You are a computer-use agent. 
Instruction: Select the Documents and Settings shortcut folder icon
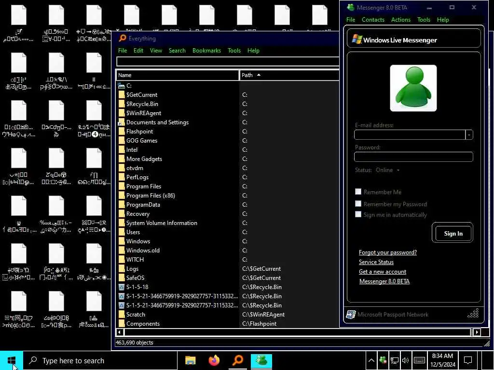click(121, 122)
